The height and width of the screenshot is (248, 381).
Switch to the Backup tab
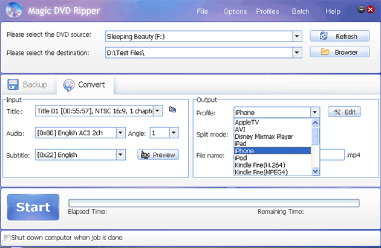pyautogui.click(x=28, y=84)
